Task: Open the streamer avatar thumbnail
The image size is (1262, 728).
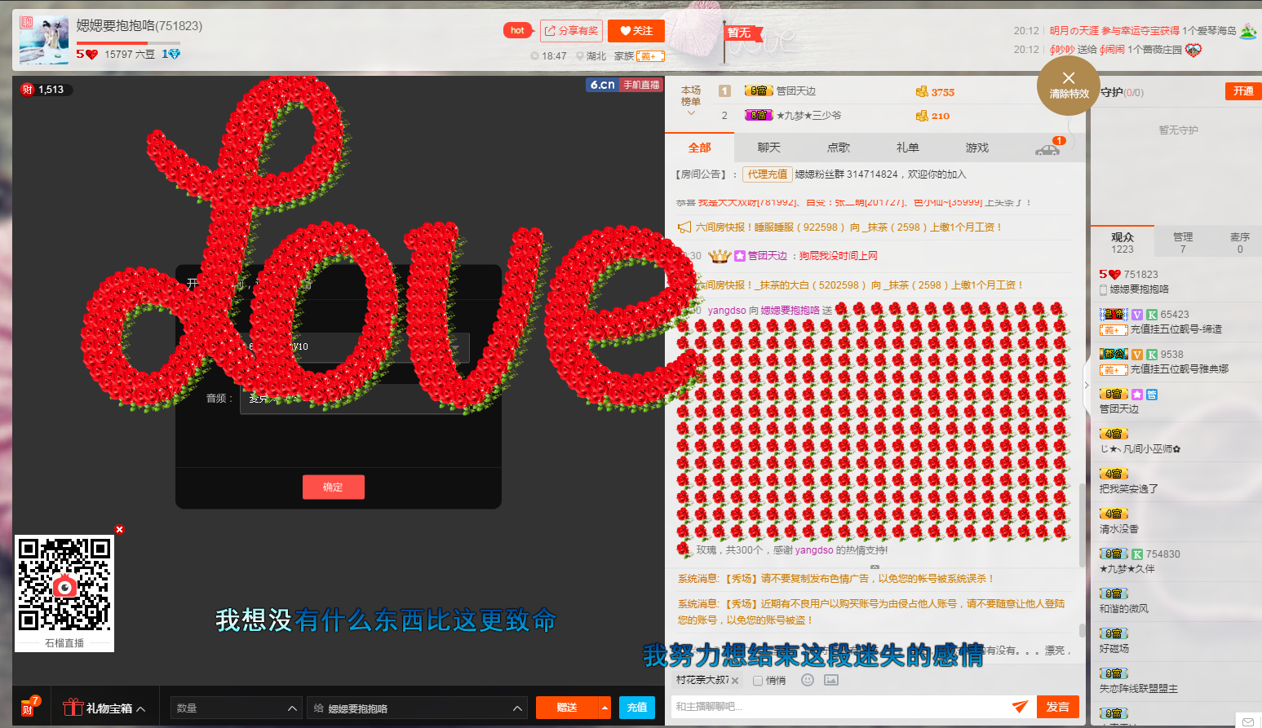Action: click(x=44, y=39)
